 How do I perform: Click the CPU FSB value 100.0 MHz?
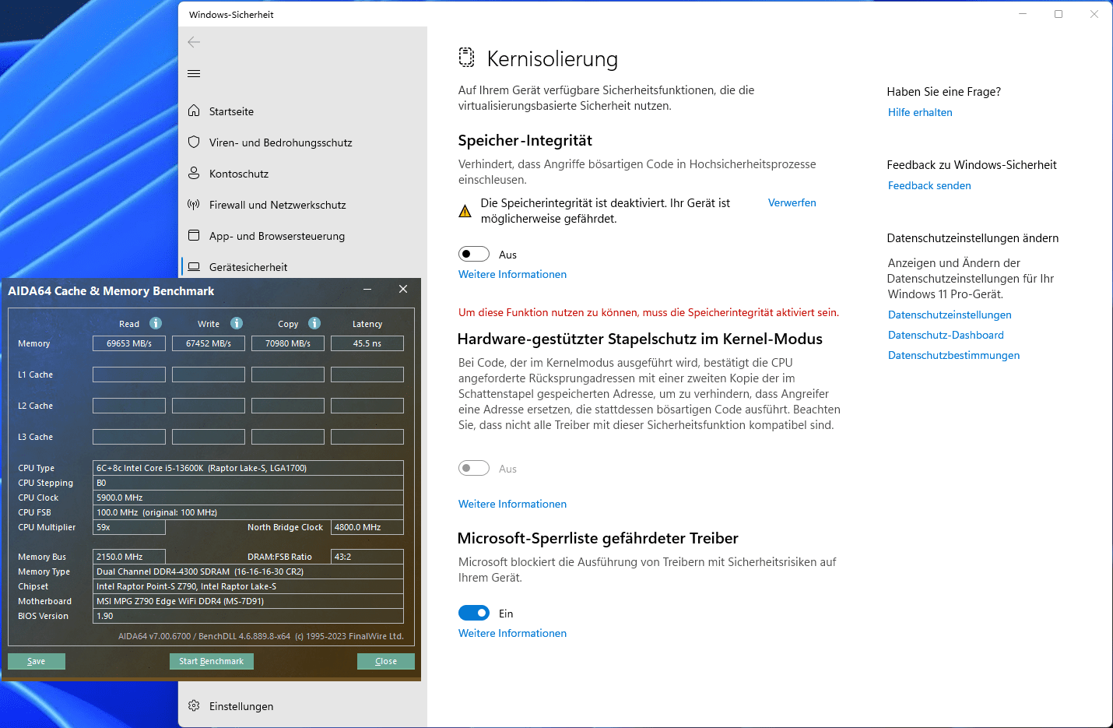click(248, 512)
